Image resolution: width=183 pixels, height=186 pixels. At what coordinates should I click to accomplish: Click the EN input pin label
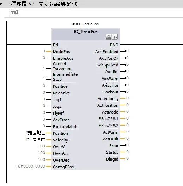(x=55, y=45)
